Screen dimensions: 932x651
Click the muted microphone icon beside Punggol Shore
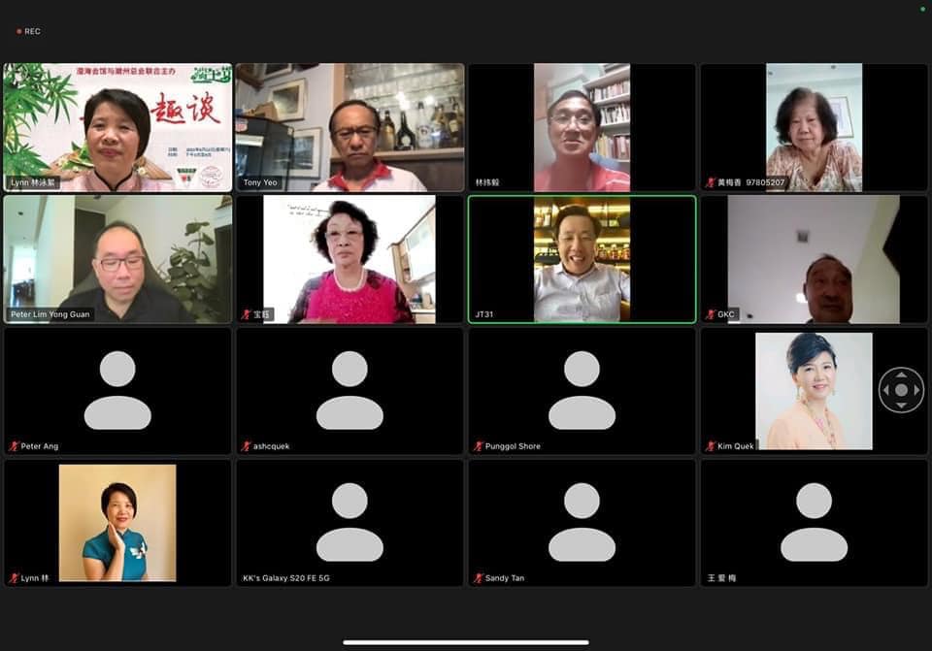478,446
